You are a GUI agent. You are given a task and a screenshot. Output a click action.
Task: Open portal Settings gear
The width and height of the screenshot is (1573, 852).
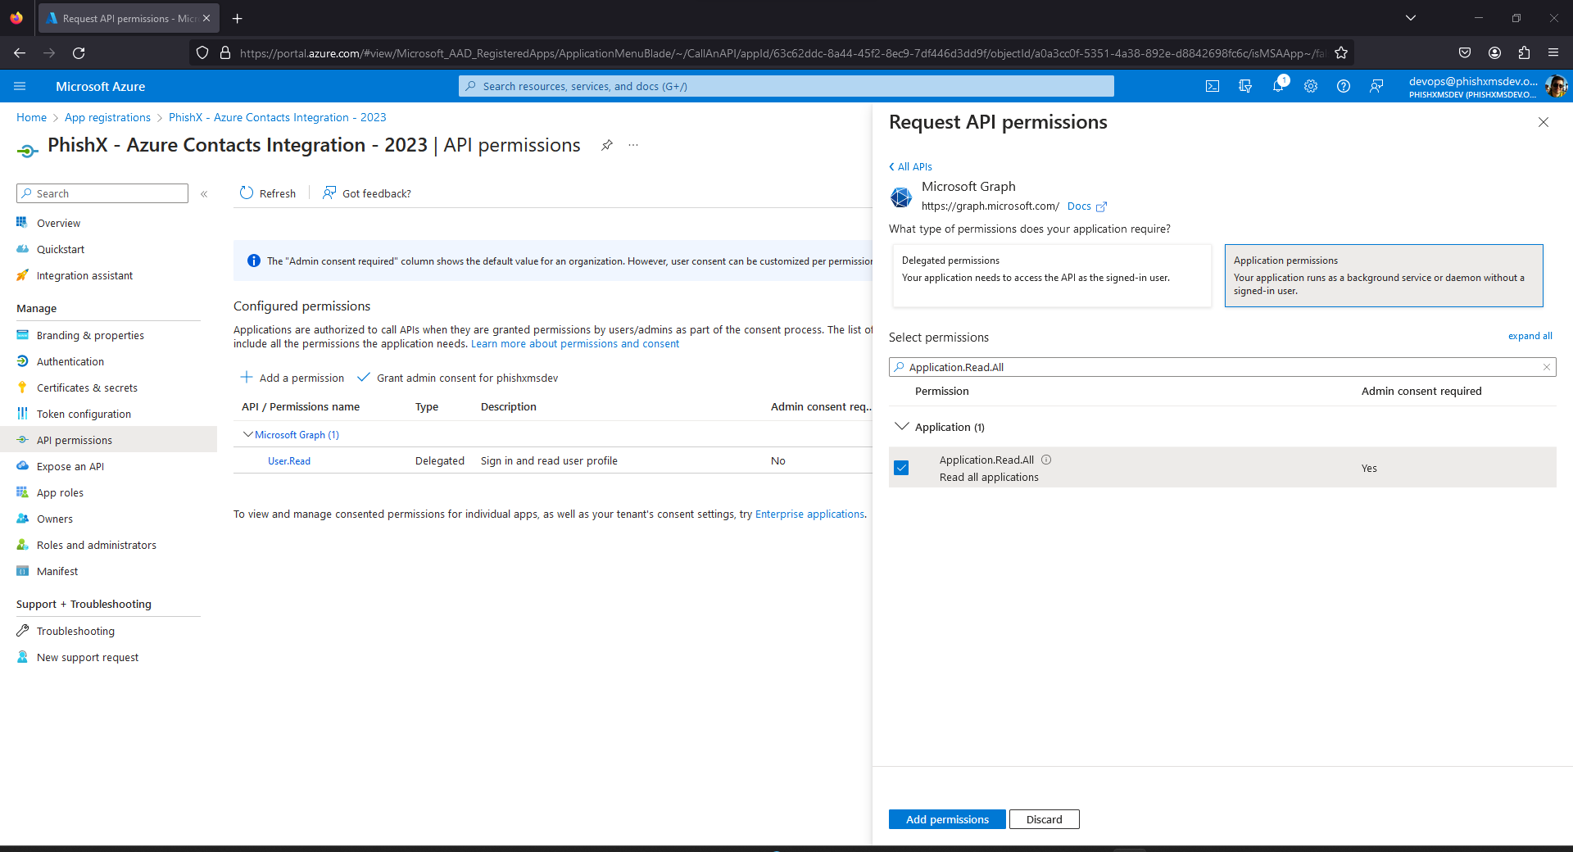(x=1311, y=86)
